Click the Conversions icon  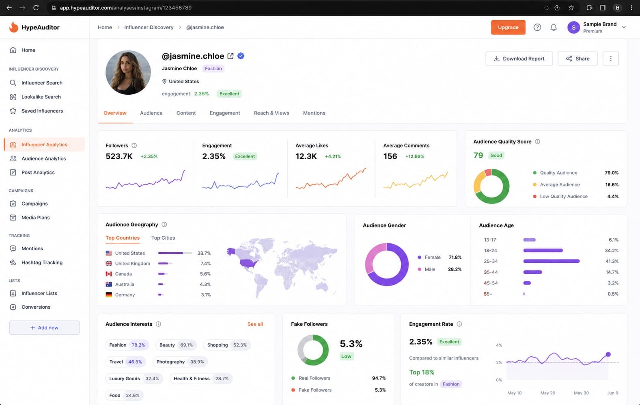(13, 307)
